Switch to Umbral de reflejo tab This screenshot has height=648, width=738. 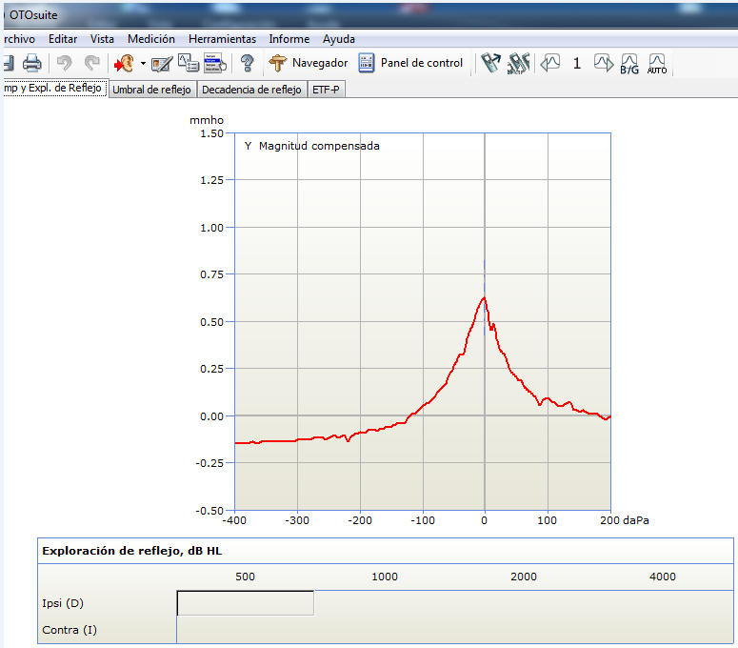(151, 90)
